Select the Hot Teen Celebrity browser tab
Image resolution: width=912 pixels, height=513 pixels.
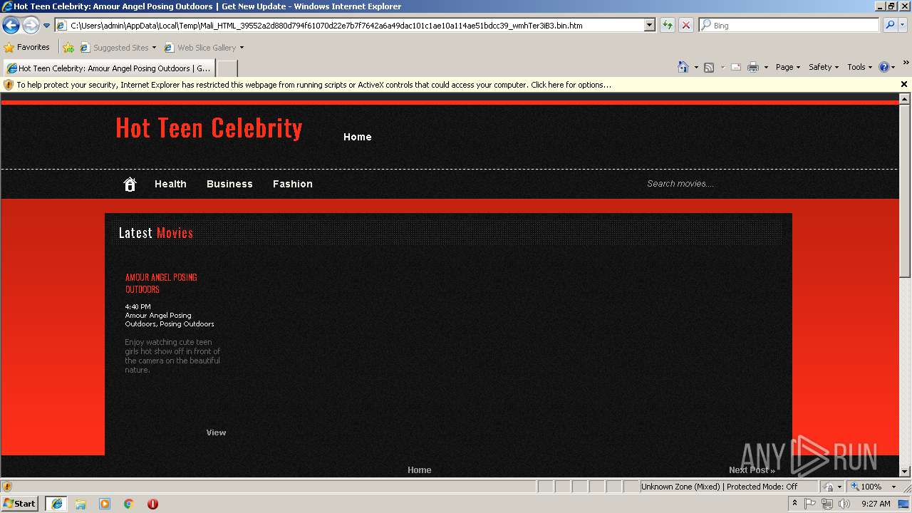tap(108, 68)
